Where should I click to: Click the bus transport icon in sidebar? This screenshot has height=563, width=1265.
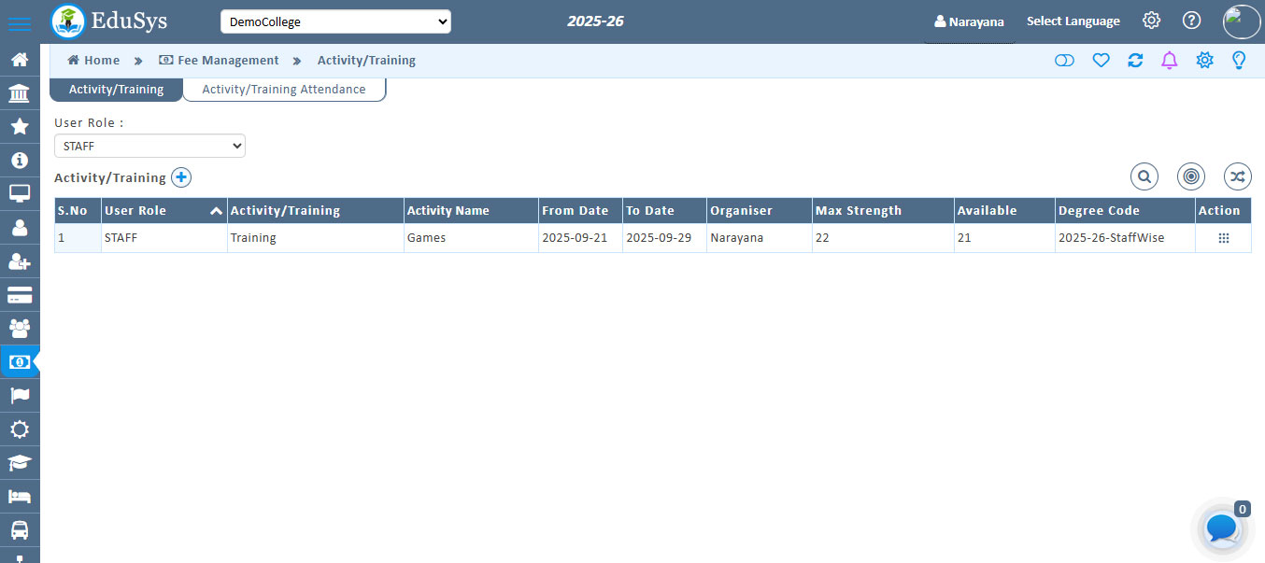click(20, 529)
